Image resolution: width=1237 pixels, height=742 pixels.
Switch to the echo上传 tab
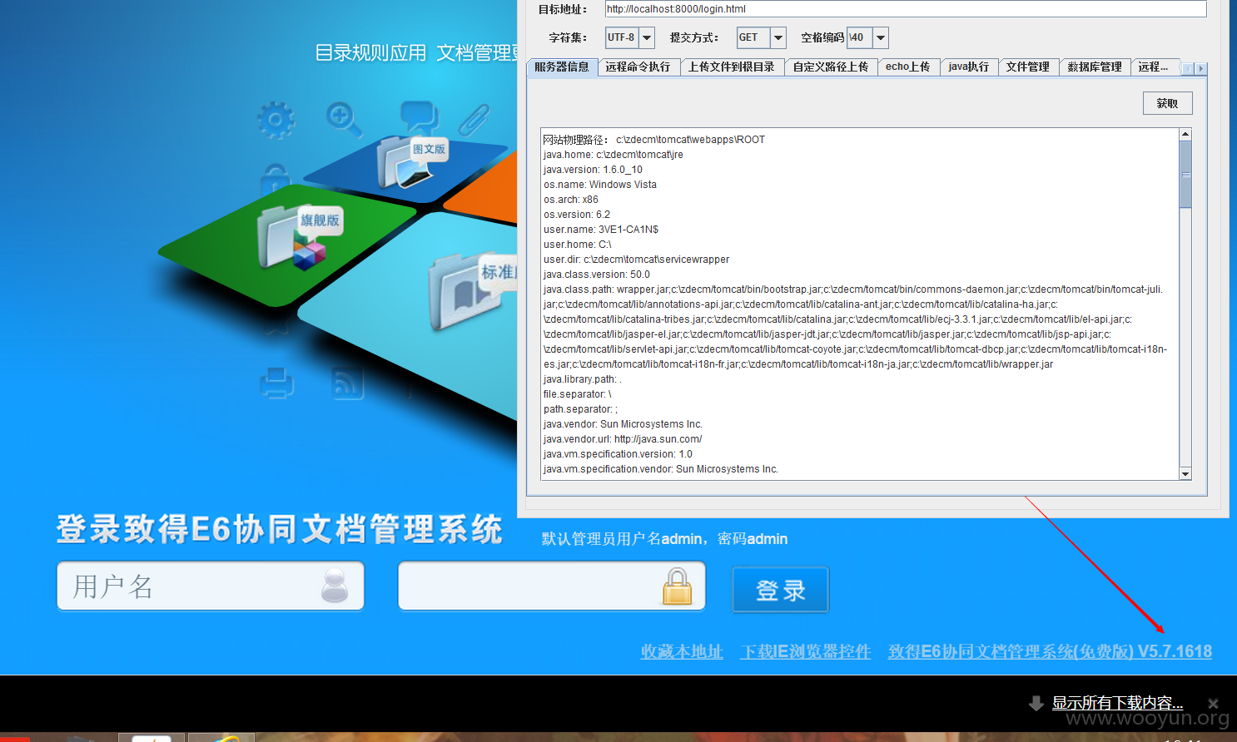[908, 67]
